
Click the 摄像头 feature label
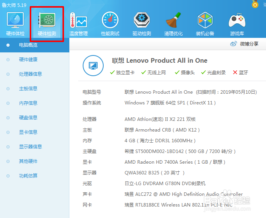[187, 73]
